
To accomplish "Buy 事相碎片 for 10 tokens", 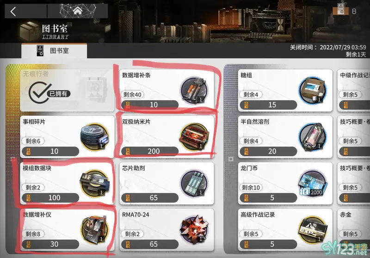I will tap(50, 151).
